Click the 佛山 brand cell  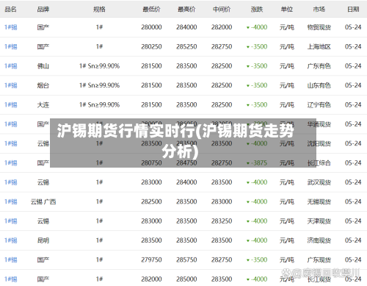(43, 66)
